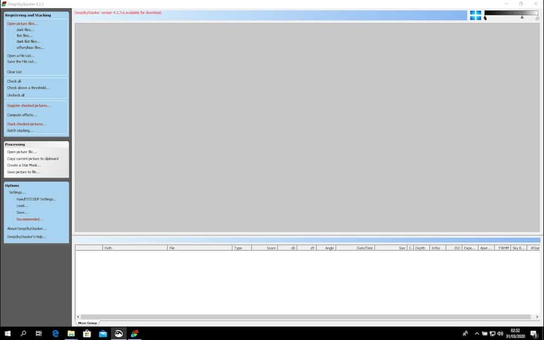This screenshot has height=340, width=544.
Task: Open Recommended settings
Action: tap(29, 219)
